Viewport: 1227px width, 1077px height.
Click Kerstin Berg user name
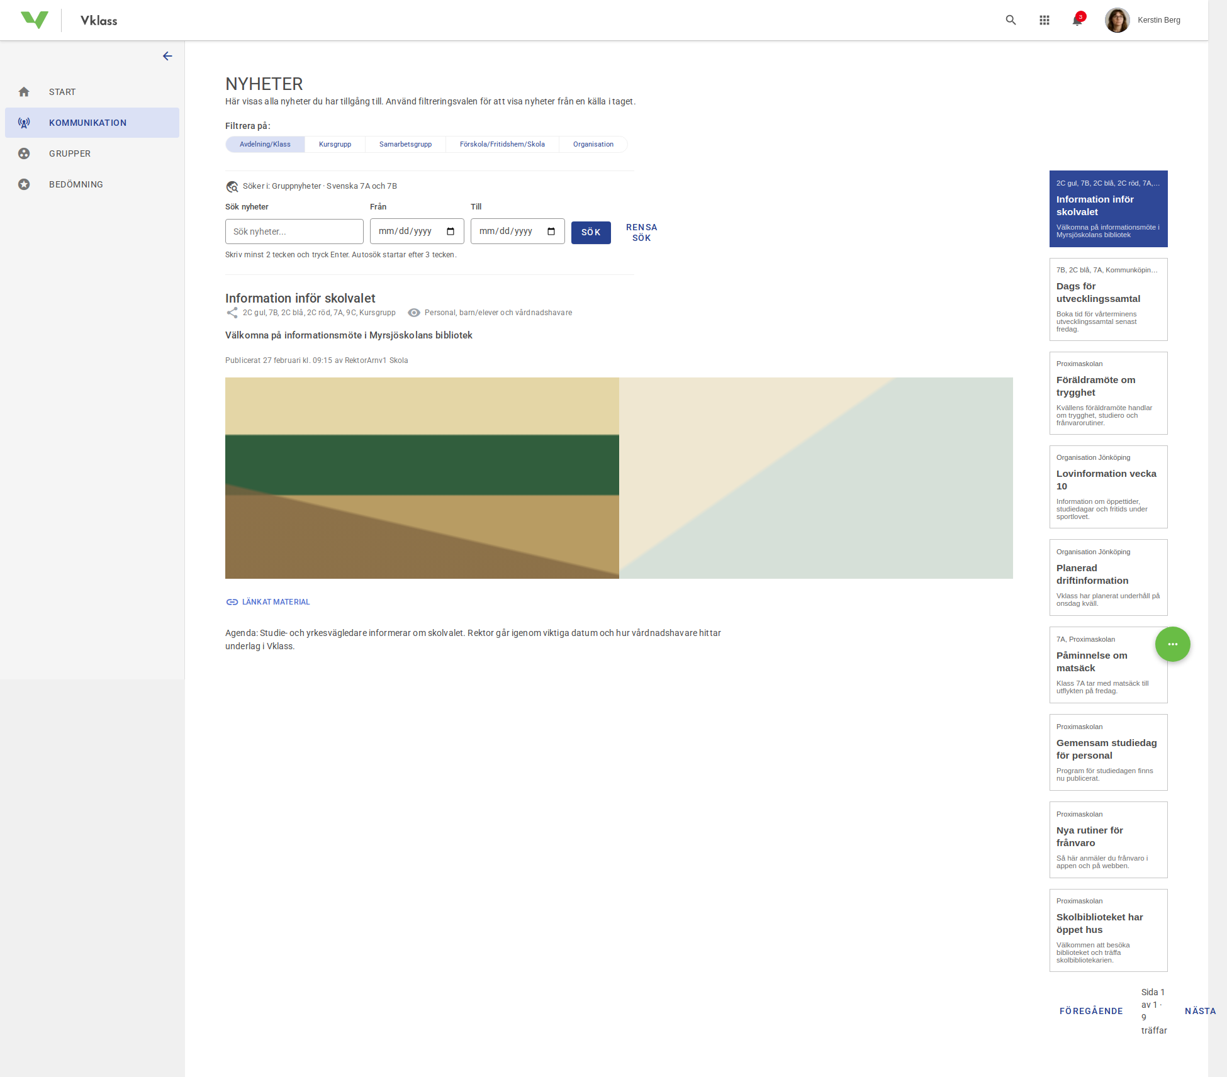(x=1159, y=20)
